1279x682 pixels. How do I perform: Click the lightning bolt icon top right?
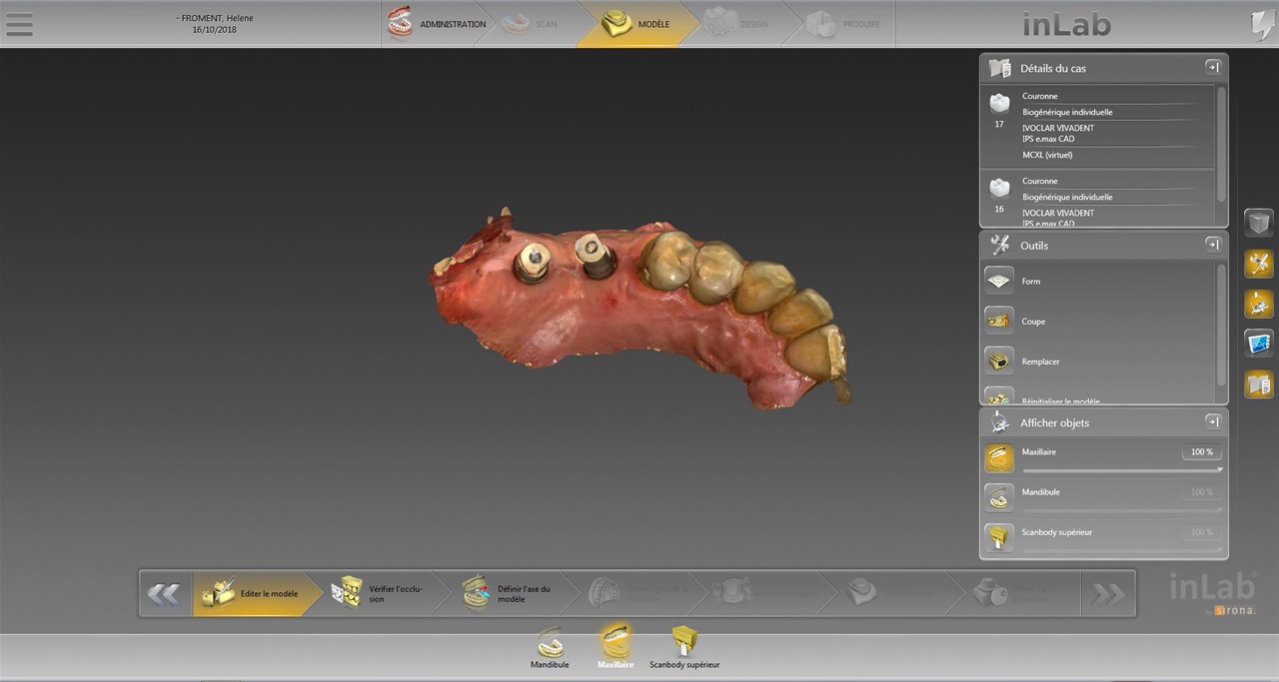pos(1262,25)
